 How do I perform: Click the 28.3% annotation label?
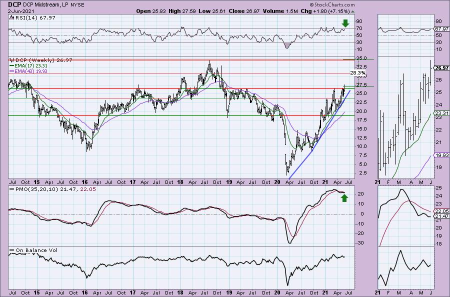358,73
